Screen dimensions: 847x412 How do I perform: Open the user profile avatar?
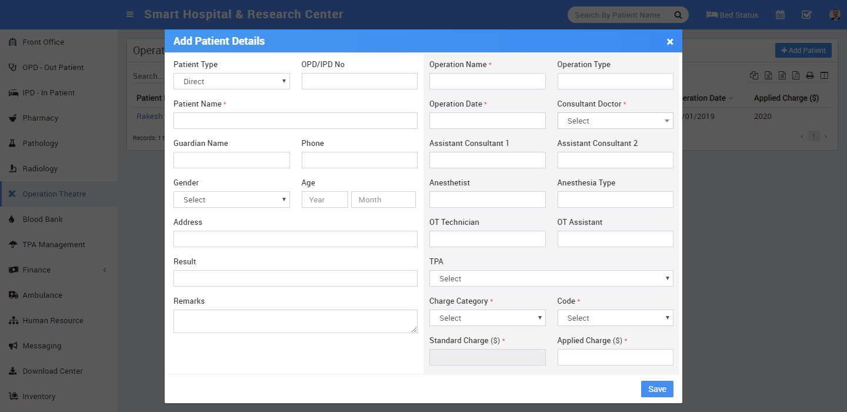tap(835, 15)
